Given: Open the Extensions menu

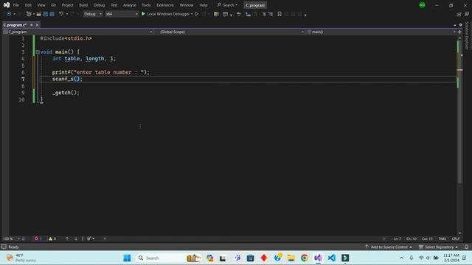Looking at the screenshot, I should click(165, 5).
